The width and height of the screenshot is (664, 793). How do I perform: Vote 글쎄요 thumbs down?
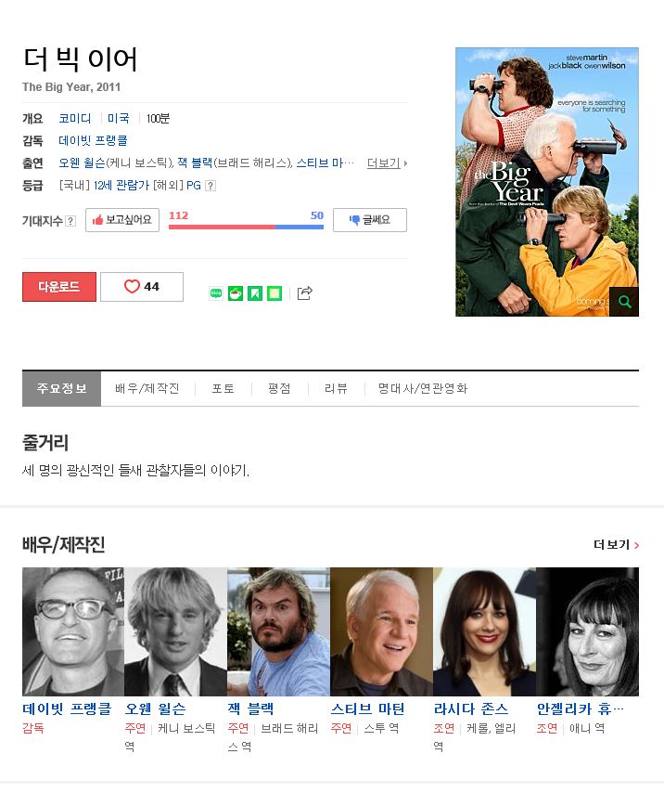(370, 220)
